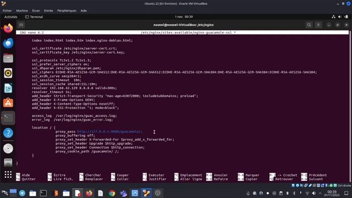Screen dimensions: 352x198
Task: Open the VirtualBox Machine menu
Action: tap(22, 10)
